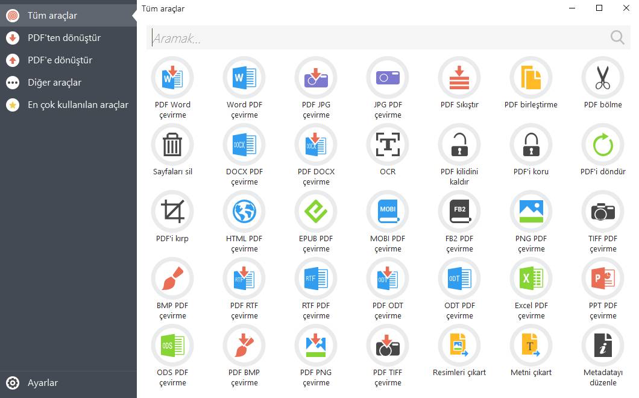The width and height of the screenshot is (639, 398).
Task: Go to Diğer araçlar in sidebar
Action: point(54,83)
